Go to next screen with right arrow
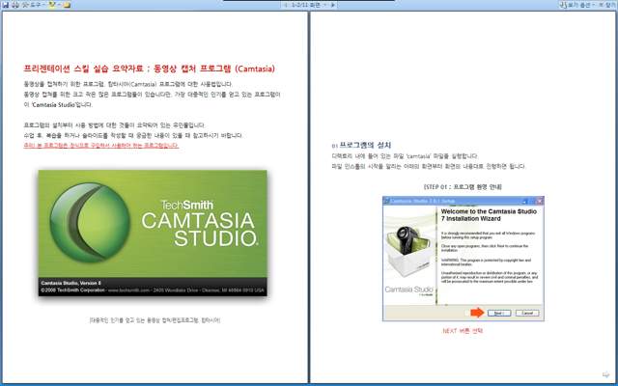 (333, 5)
